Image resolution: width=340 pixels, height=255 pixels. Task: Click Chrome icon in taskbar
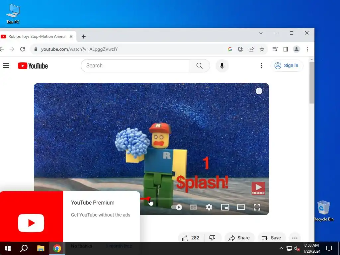click(x=57, y=248)
